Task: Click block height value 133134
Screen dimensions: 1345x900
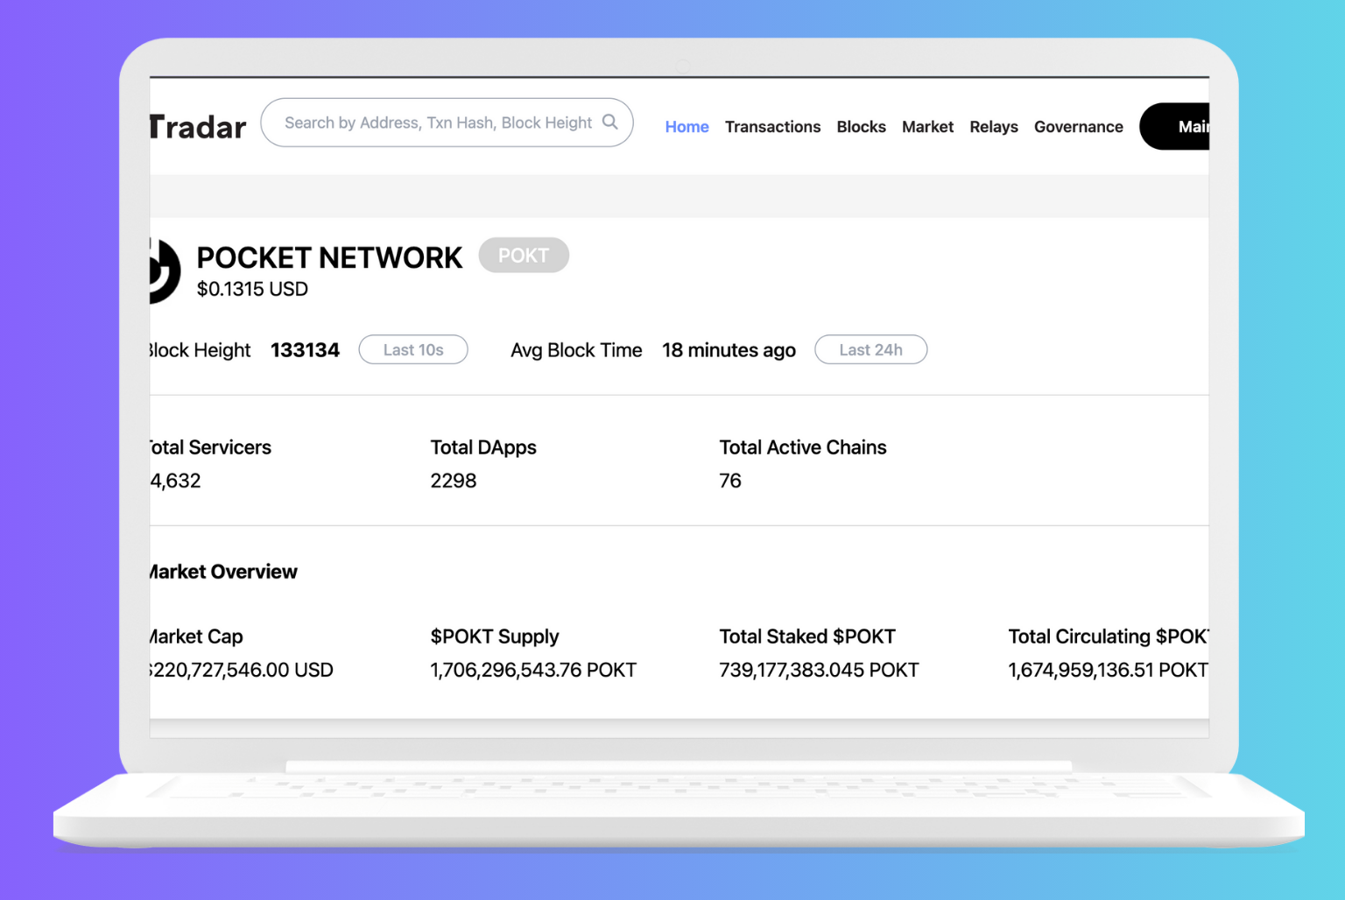Action: pyautogui.click(x=305, y=350)
